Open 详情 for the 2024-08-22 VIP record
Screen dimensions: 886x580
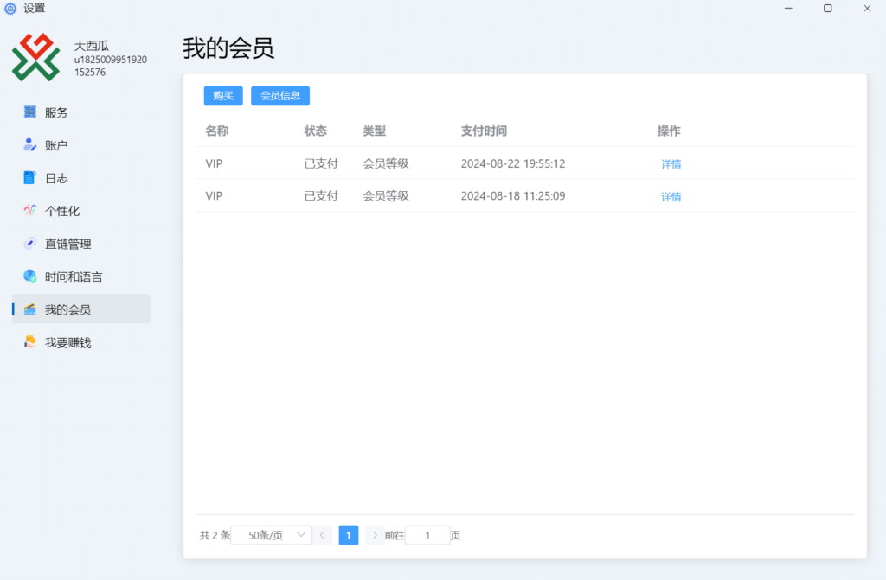point(671,163)
